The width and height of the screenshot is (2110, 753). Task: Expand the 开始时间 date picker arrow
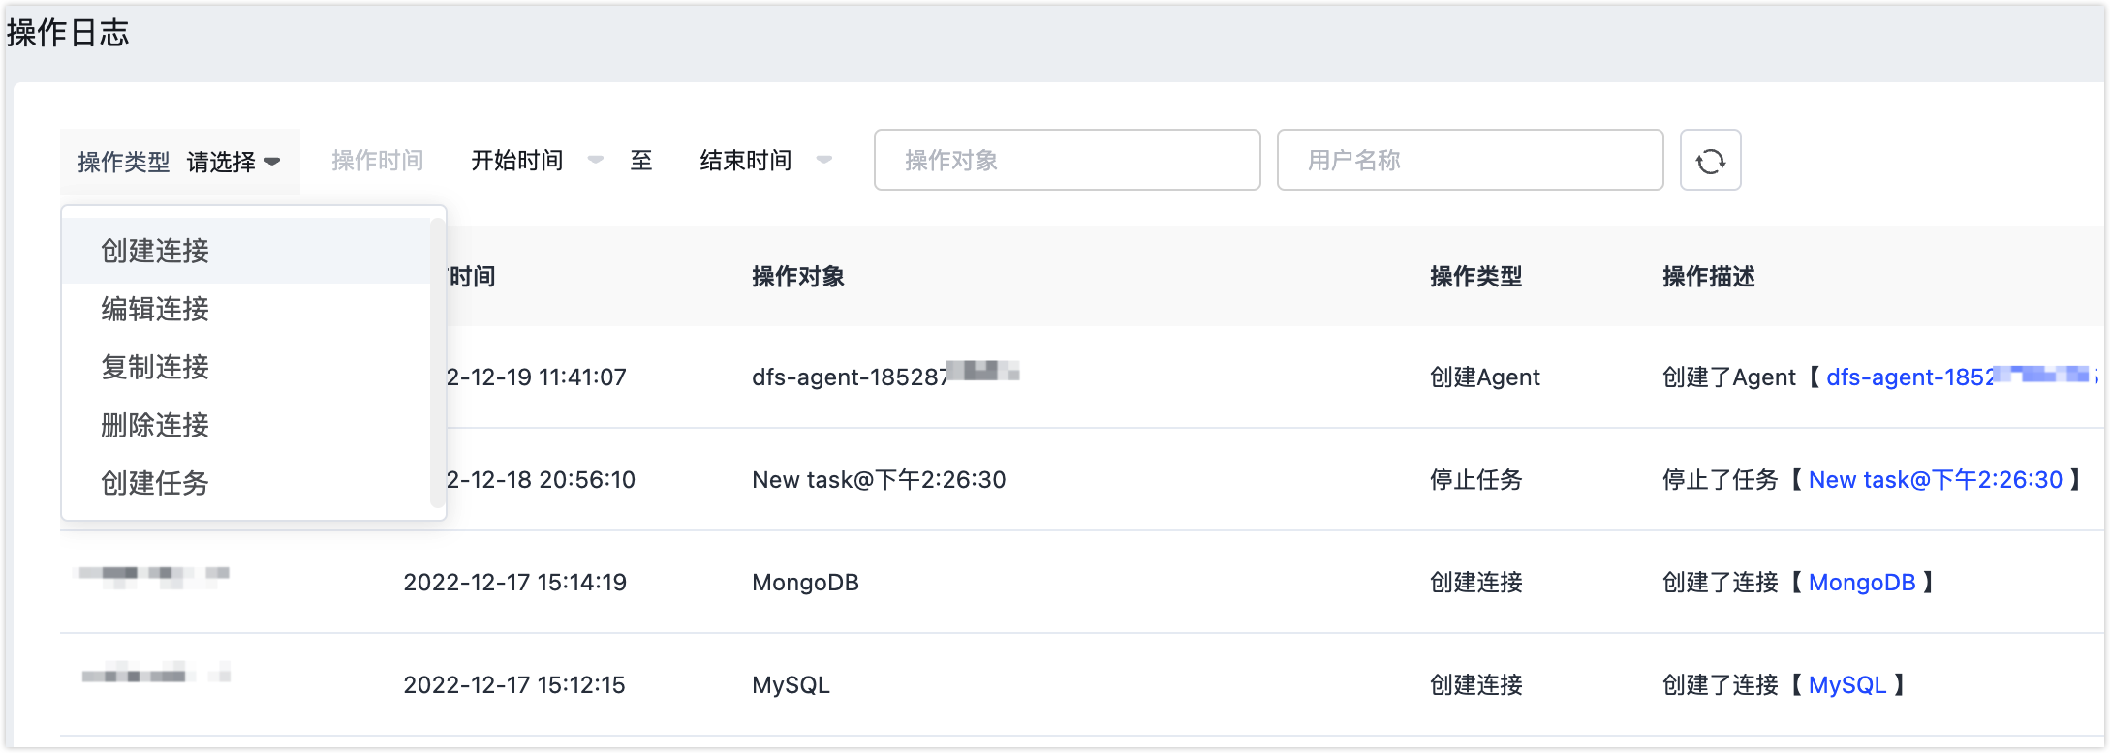596,160
